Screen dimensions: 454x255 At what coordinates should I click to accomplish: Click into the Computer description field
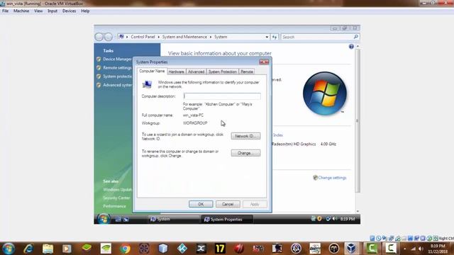[222, 96]
